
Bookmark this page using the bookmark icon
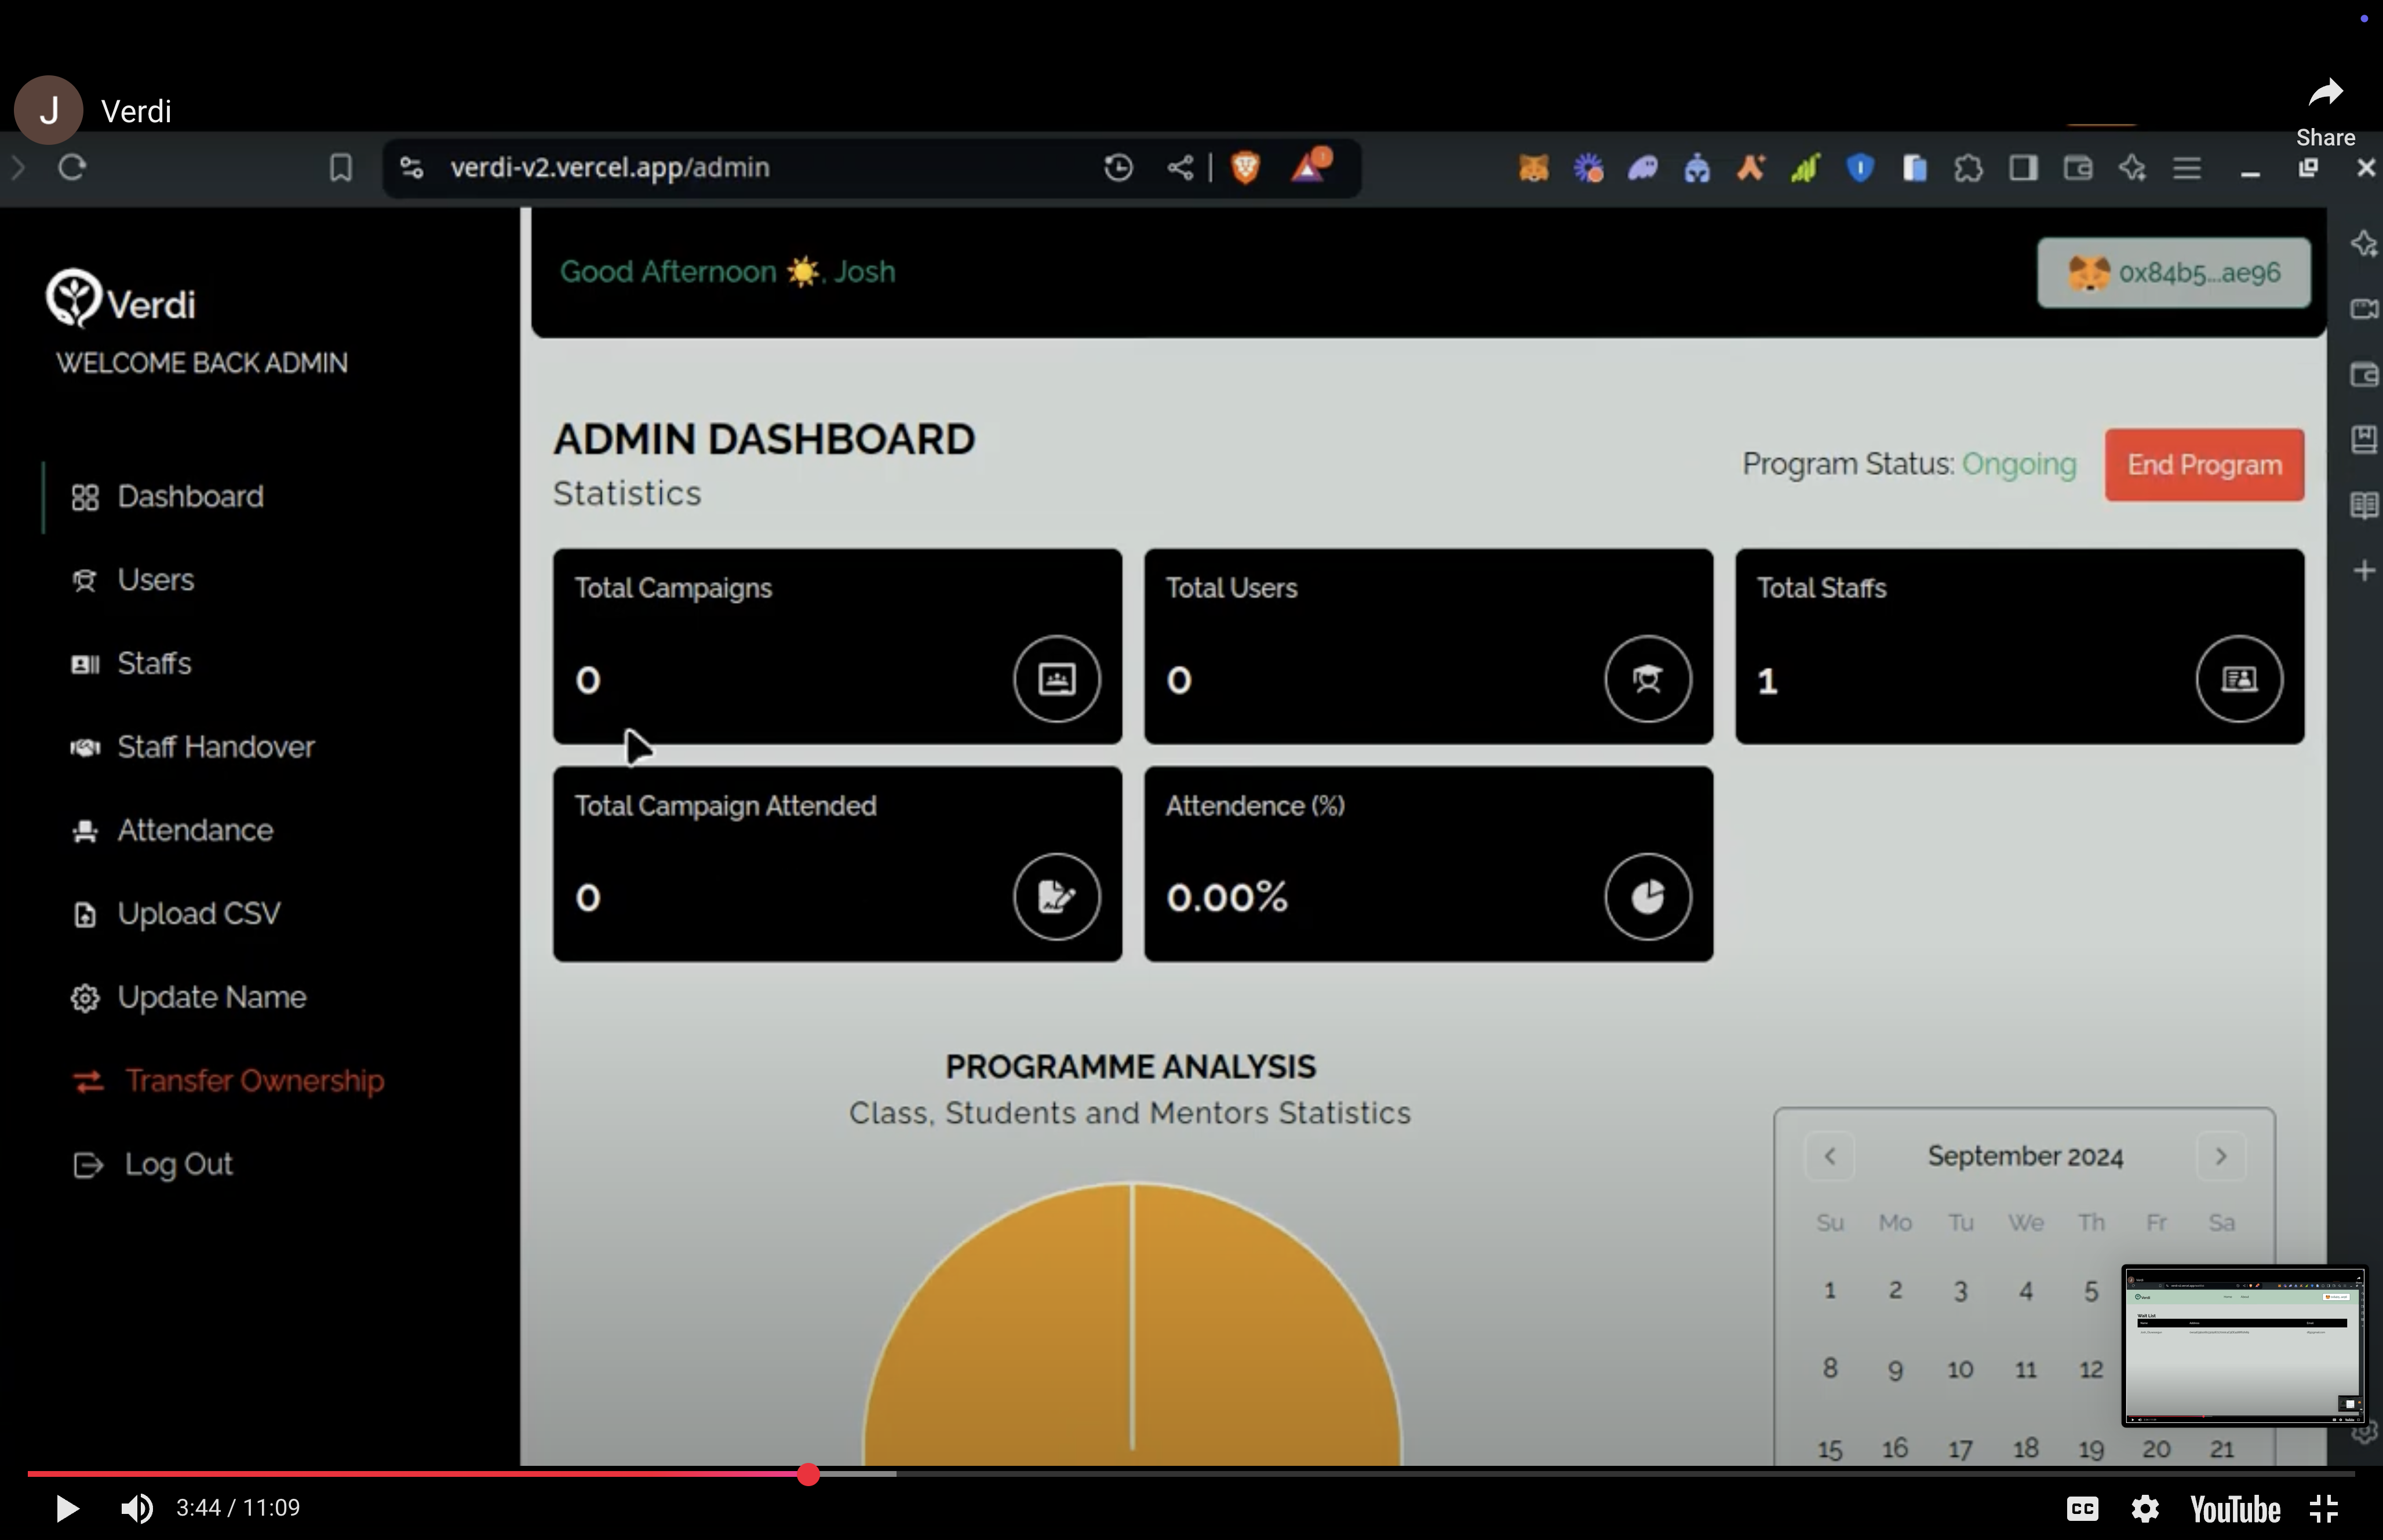340,167
